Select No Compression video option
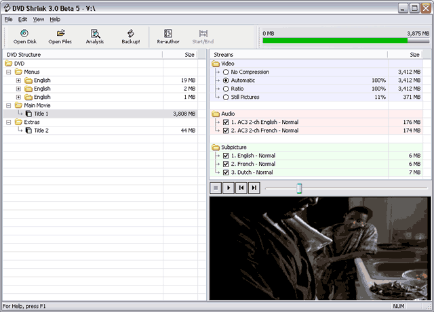 [226, 72]
